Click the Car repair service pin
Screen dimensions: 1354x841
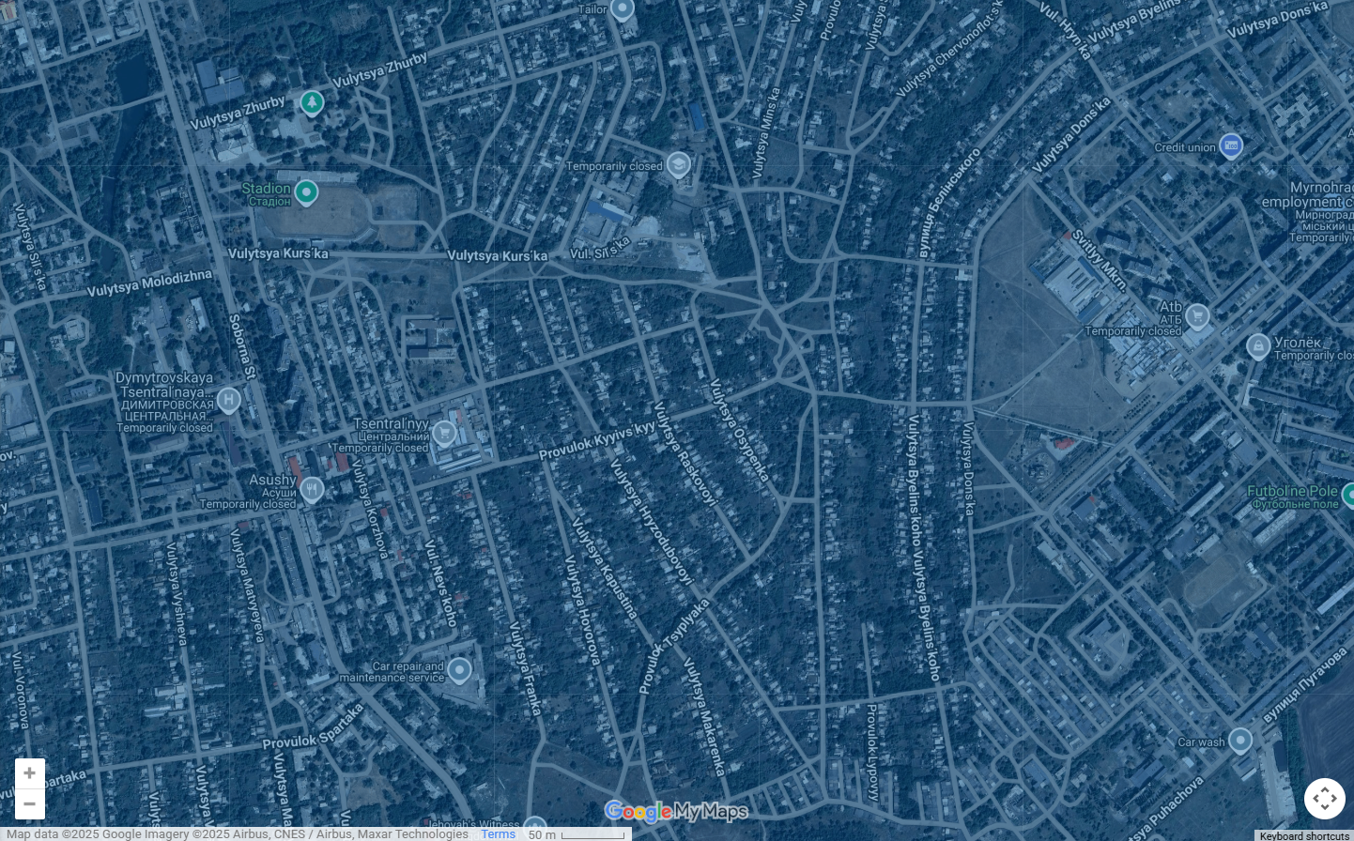click(458, 670)
